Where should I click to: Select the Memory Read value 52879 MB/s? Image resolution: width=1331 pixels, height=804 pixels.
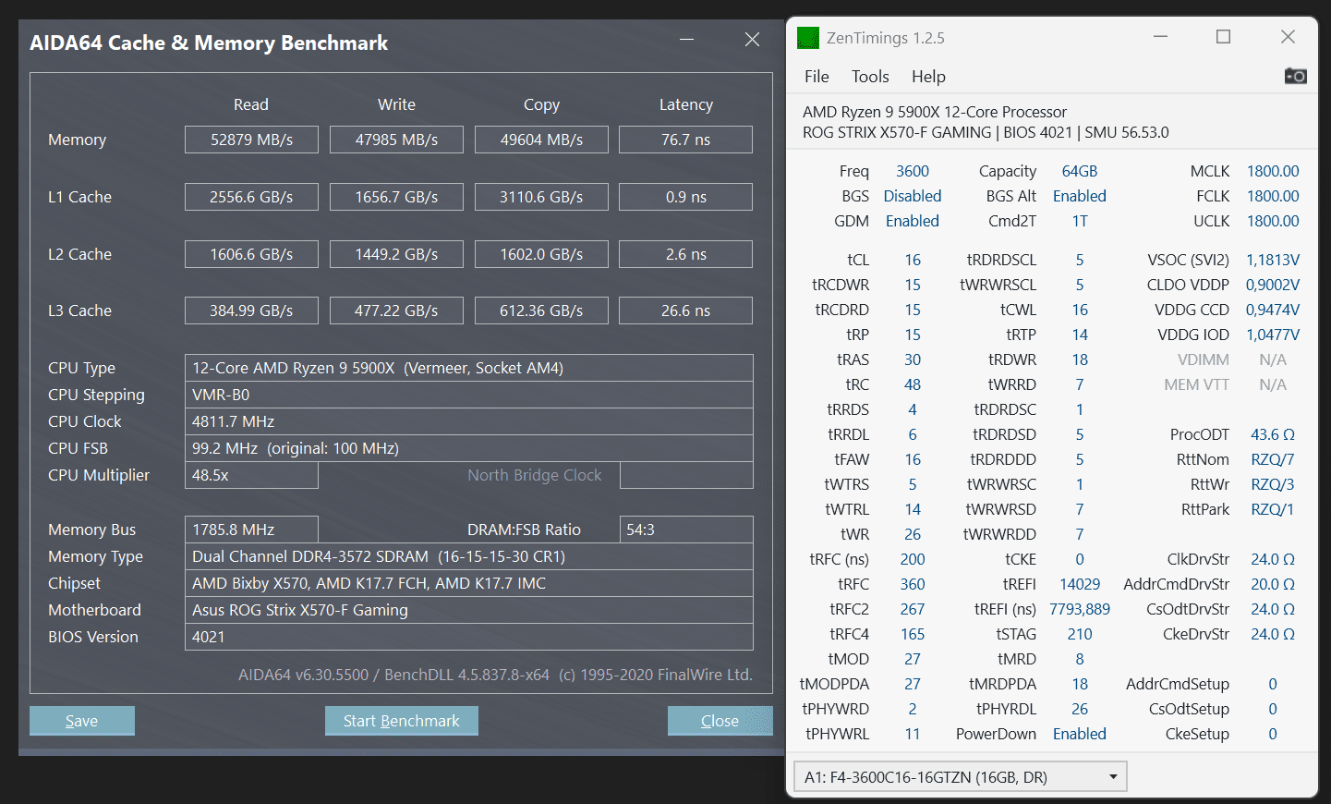coord(251,140)
